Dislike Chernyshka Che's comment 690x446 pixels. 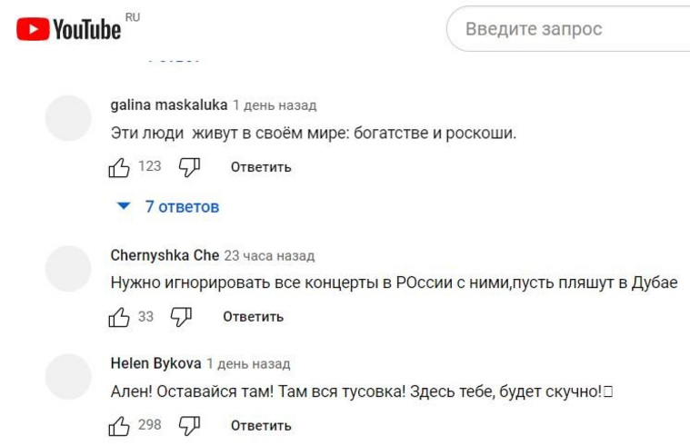[182, 317]
